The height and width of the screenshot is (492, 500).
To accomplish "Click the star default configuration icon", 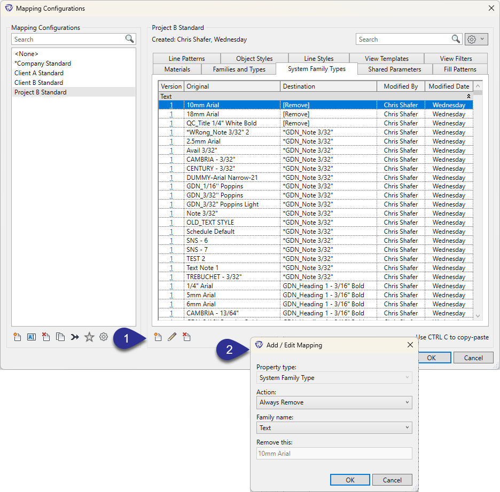I will [x=89, y=337].
